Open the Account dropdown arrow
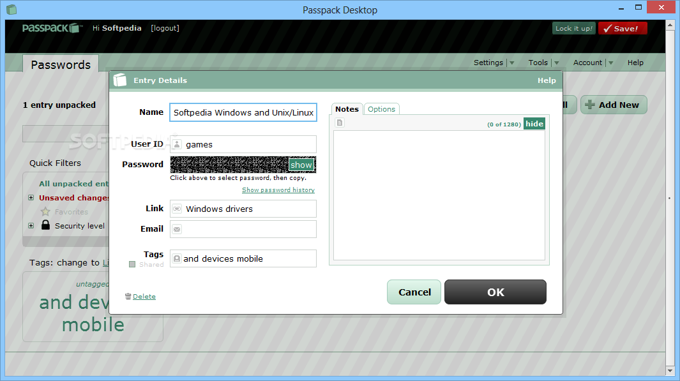The height and width of the screenshot is (381, 680). click(610, 63)
